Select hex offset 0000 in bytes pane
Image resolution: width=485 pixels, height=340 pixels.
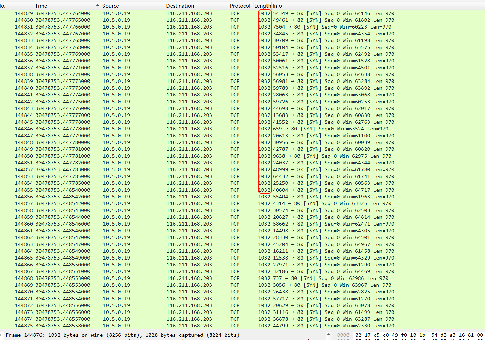tap(343, 335)
